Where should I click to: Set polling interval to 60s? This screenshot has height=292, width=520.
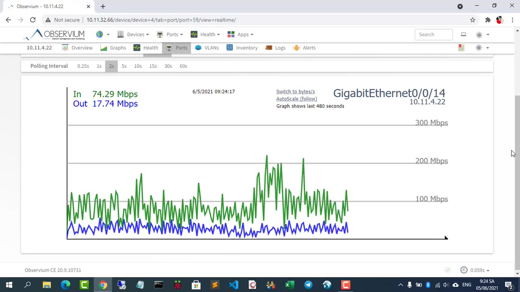183,66
